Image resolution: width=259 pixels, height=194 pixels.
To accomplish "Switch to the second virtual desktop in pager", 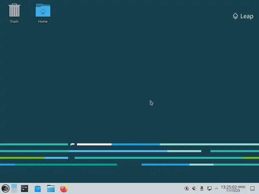I will tap(14, 190).
